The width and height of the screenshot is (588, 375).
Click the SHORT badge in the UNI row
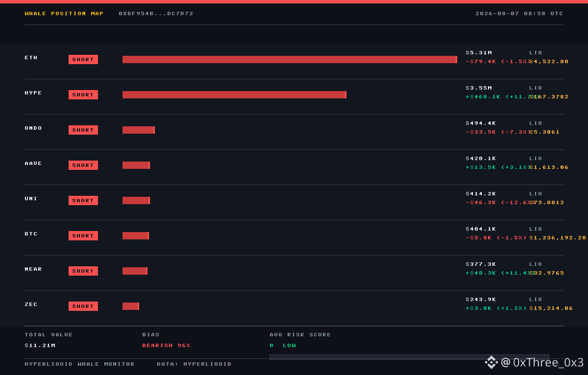pos(83,201)
